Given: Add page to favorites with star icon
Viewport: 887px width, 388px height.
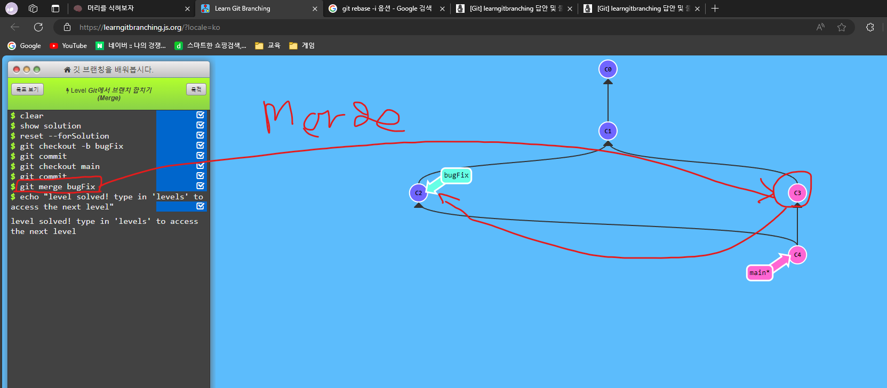Looking at the screenshot, I should point(842,27).
